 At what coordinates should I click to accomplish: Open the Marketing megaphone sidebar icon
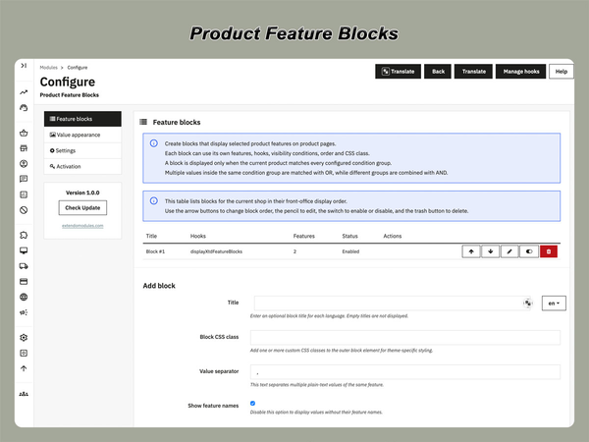point(24,312)
